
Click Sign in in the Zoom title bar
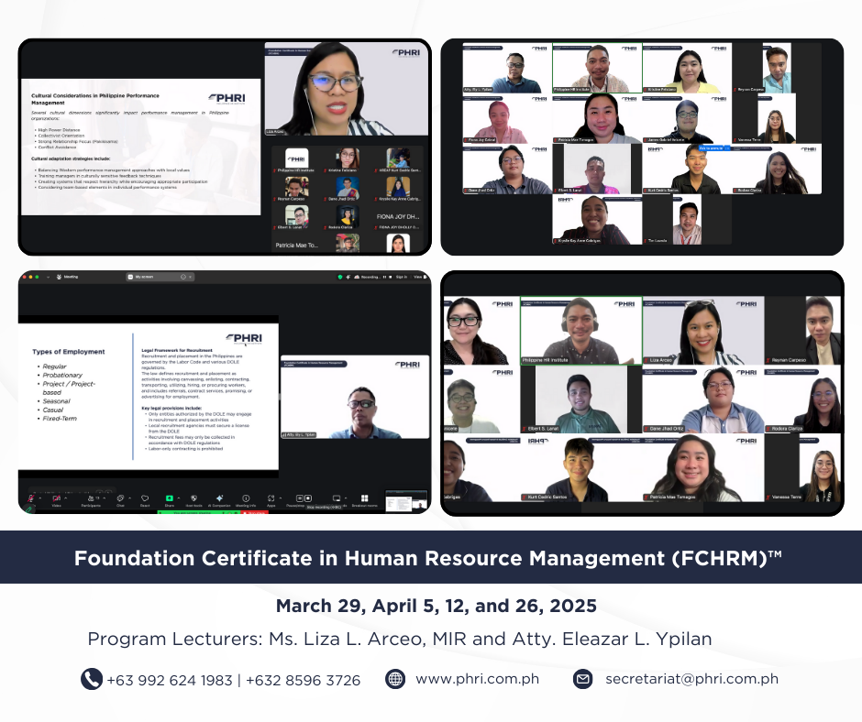[402, 277]
